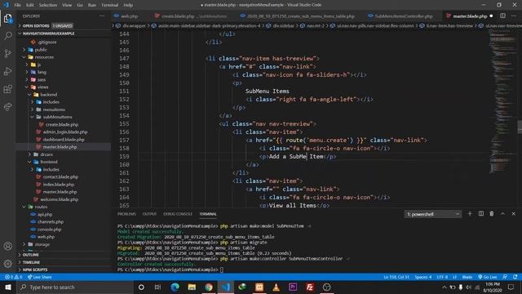Screen dimensions: 522x294
Task: Open Explorer more actions ellipsis
Action: point(102,16)
